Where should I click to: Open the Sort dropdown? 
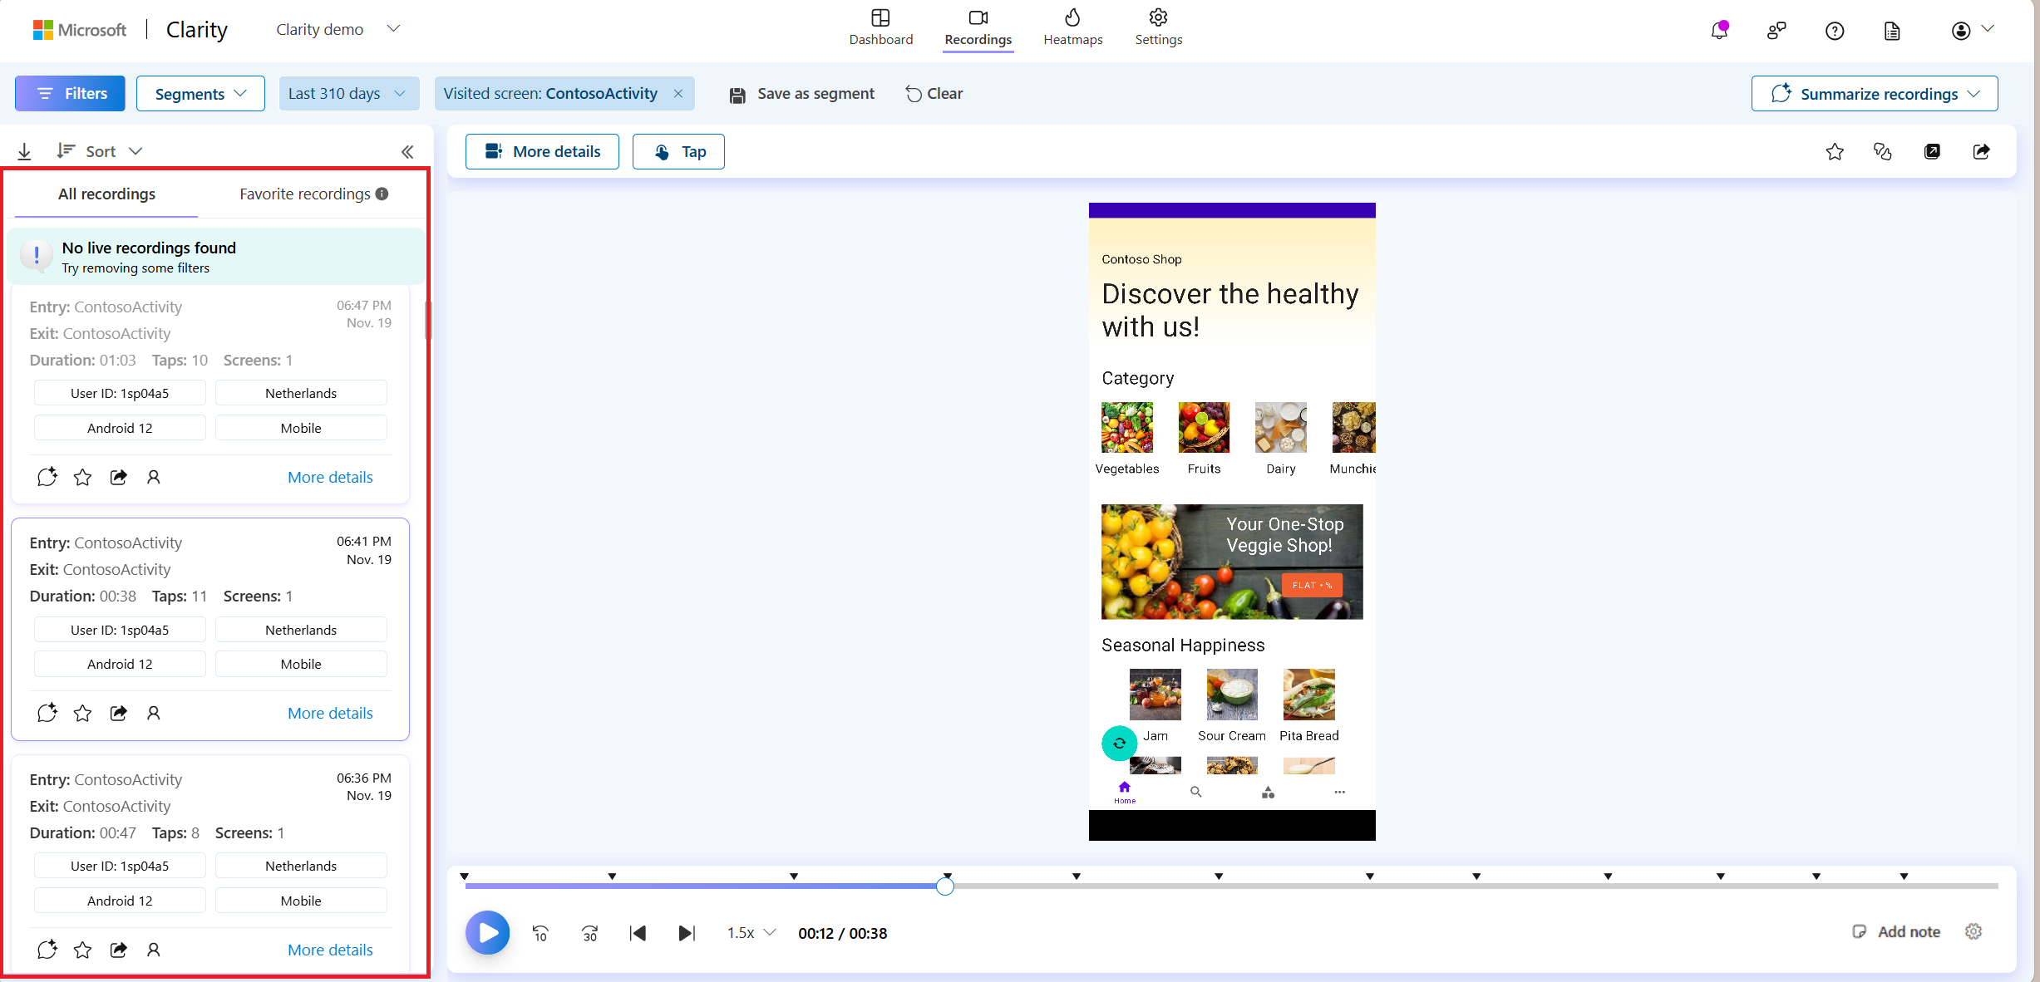click(101, 151)
